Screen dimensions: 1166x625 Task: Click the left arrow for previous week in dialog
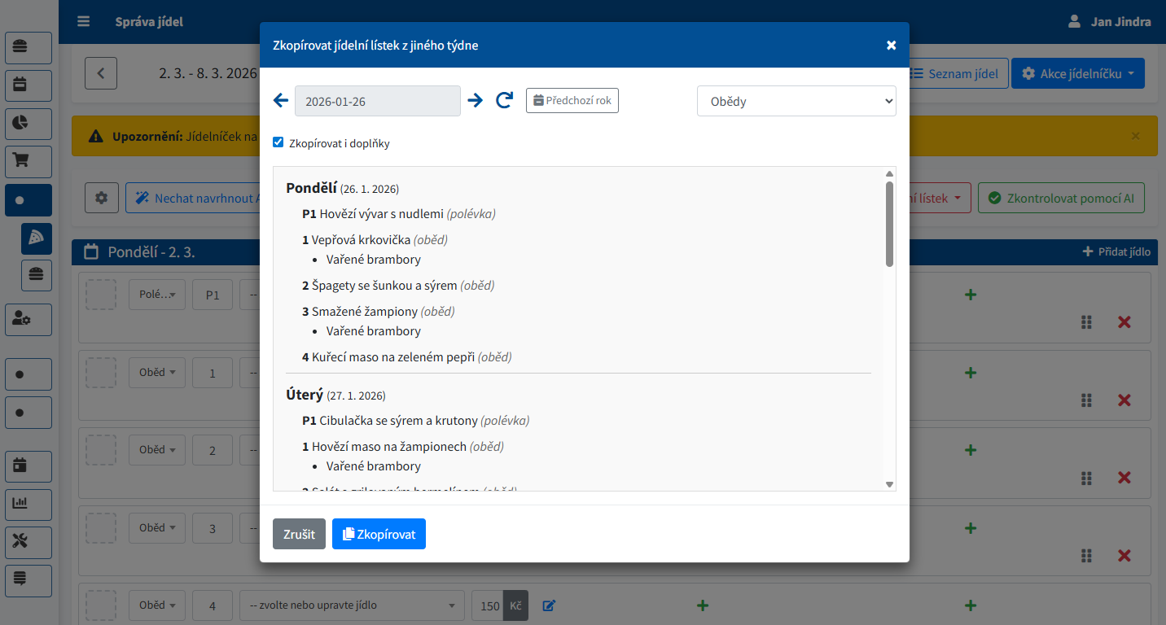pos(281,101)
